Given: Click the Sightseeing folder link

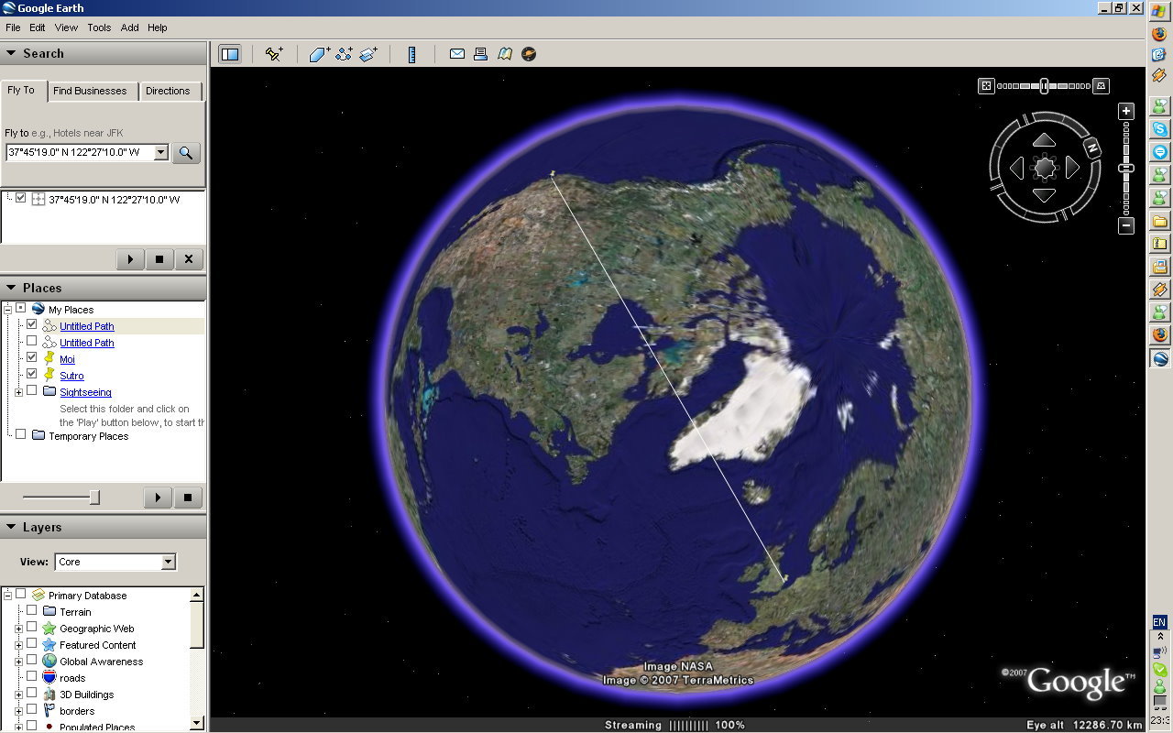Looking at the screenshot, I should click(85, 392).
